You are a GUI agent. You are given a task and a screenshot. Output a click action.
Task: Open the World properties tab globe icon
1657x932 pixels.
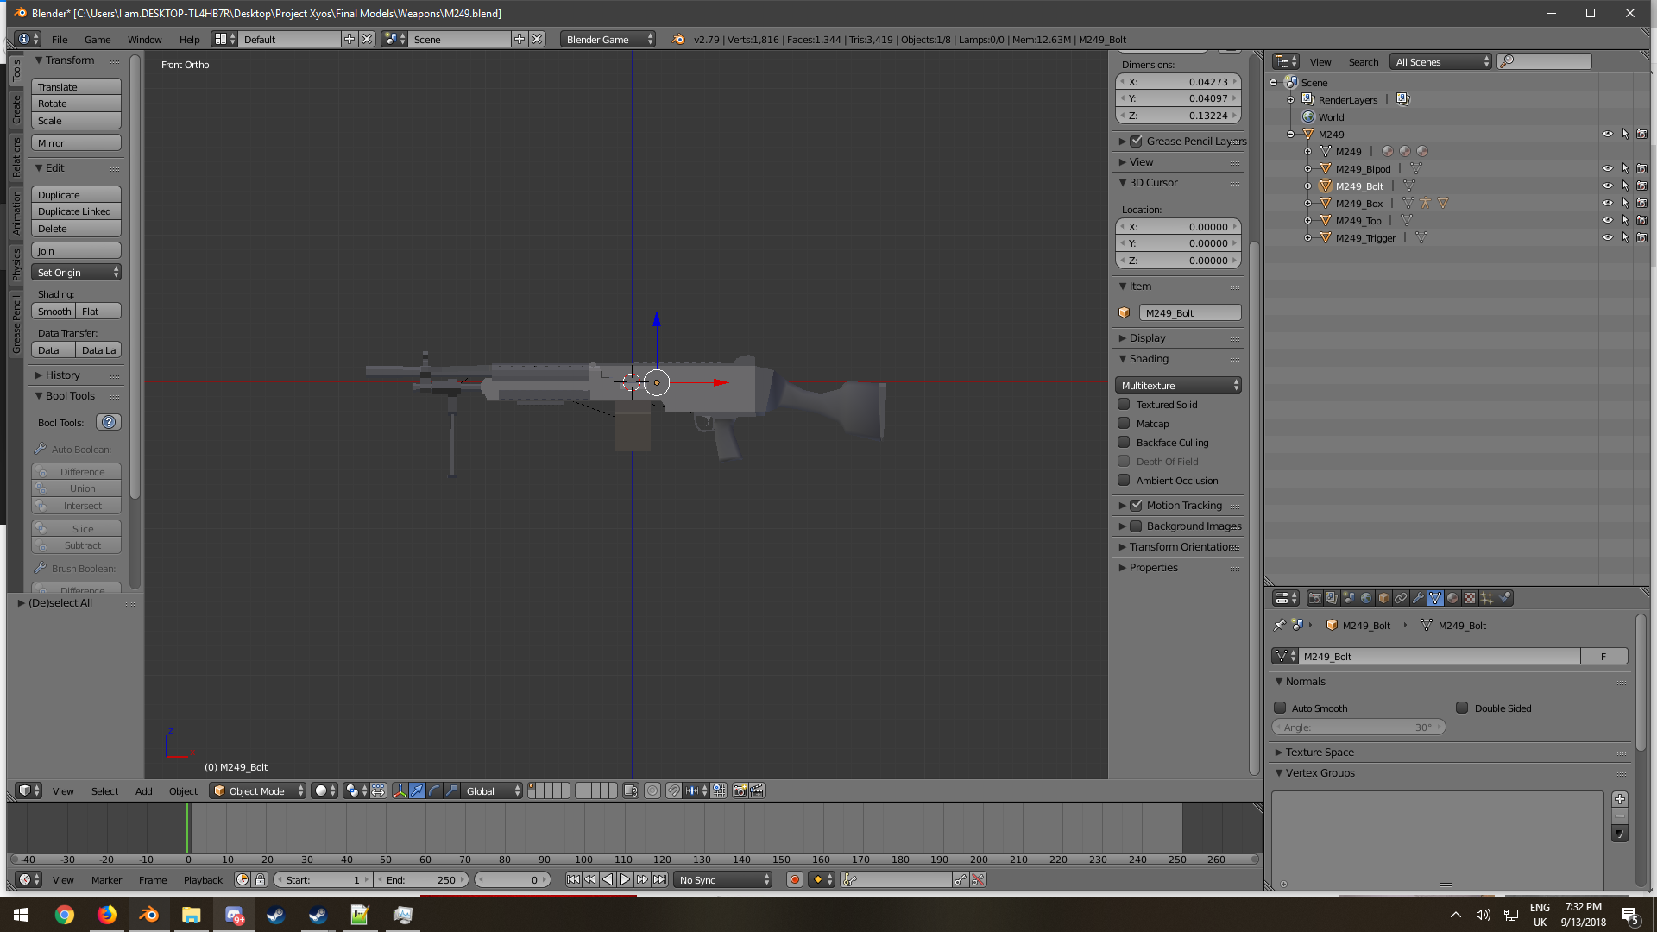click(1366, 598)
